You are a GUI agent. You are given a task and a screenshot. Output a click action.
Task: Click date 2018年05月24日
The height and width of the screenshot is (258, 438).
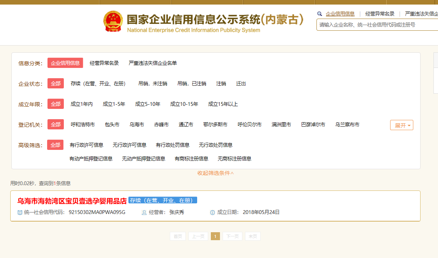(x=261, y=212)
